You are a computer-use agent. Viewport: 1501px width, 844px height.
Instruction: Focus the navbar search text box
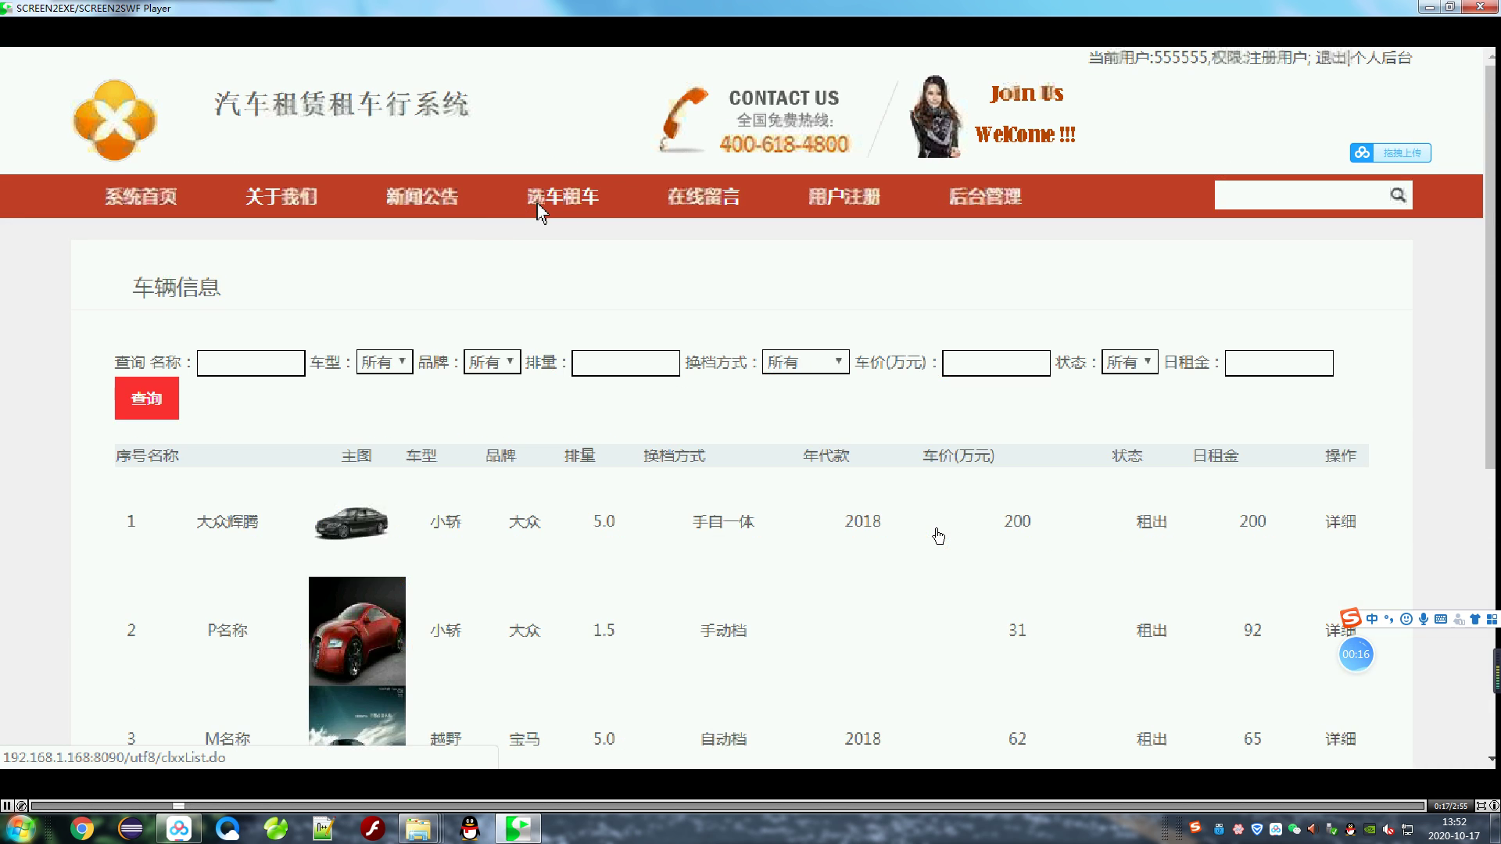1299,195
